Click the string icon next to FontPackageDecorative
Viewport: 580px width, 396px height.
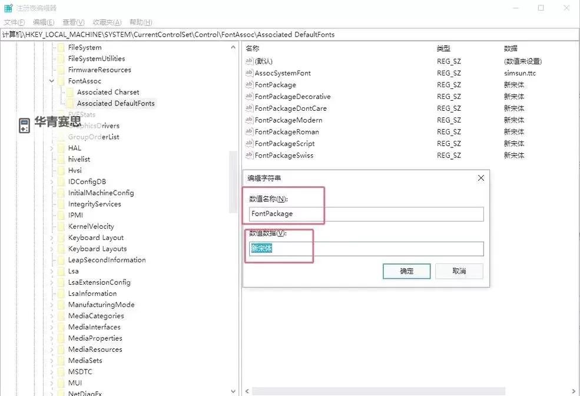coord(248,97)
